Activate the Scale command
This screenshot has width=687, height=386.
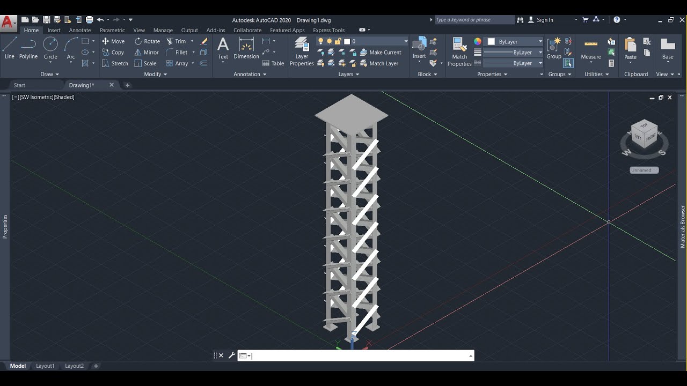click(x=145, y=63)
